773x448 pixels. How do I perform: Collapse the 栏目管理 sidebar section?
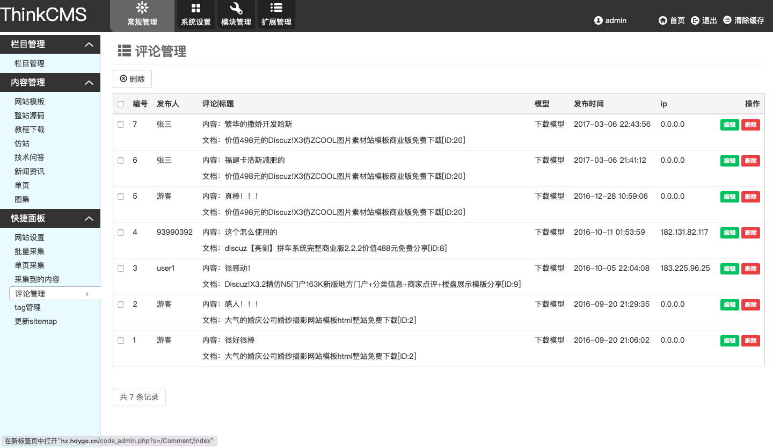[89, 45]
